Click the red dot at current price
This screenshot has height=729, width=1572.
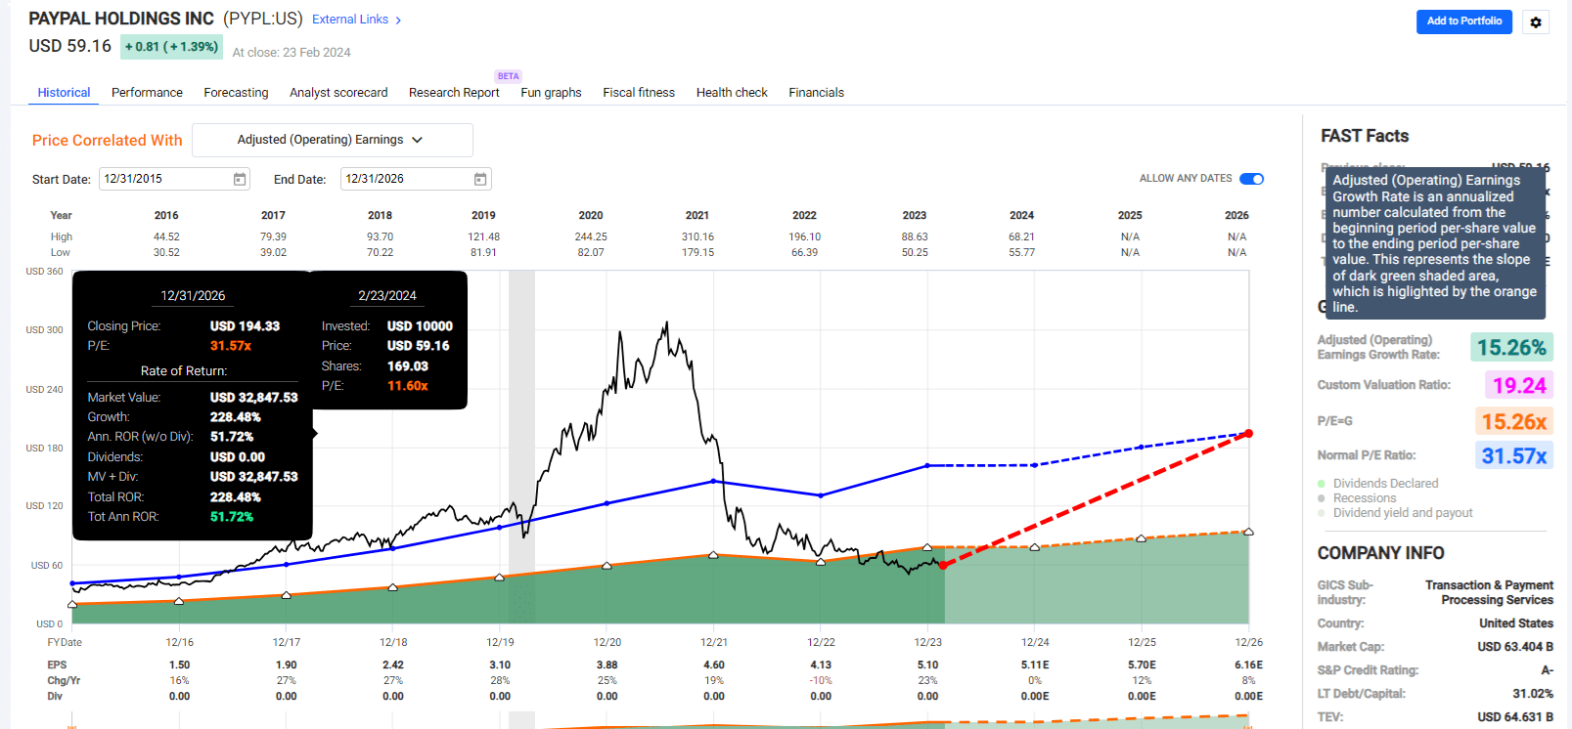(943, 565)
